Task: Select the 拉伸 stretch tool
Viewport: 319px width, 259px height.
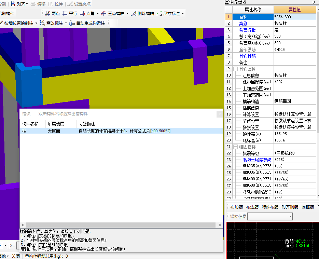Action: [x=56, y=4]
